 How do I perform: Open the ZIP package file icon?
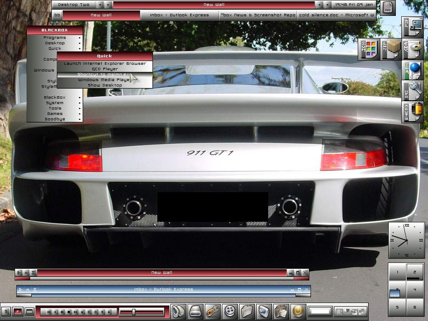(390, 49)
